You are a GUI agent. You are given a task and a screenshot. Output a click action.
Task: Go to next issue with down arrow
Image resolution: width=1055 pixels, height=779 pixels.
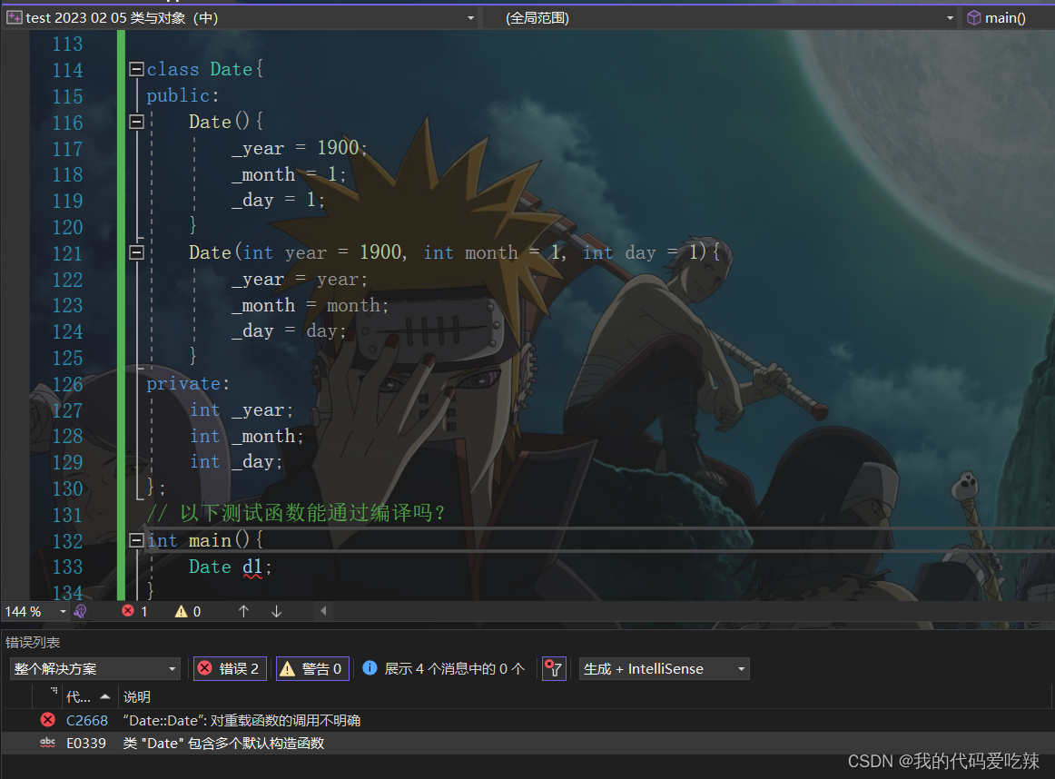tap(277, 611)
